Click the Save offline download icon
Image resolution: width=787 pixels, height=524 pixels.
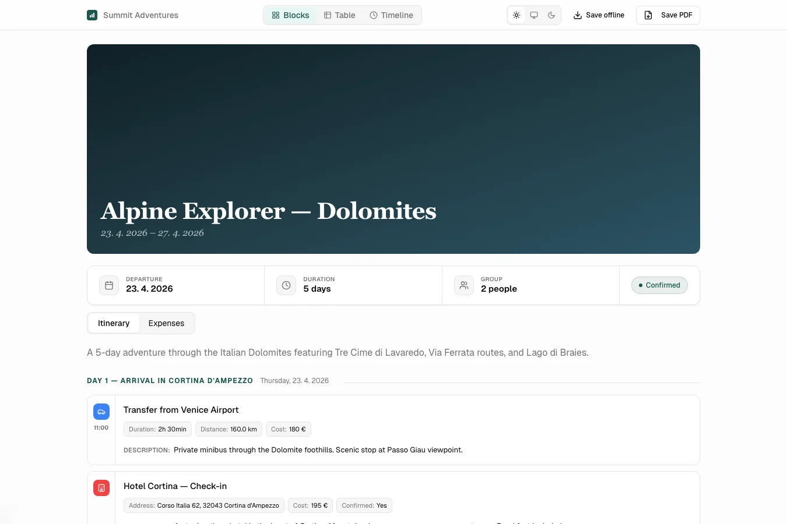[x=577, y=15]
